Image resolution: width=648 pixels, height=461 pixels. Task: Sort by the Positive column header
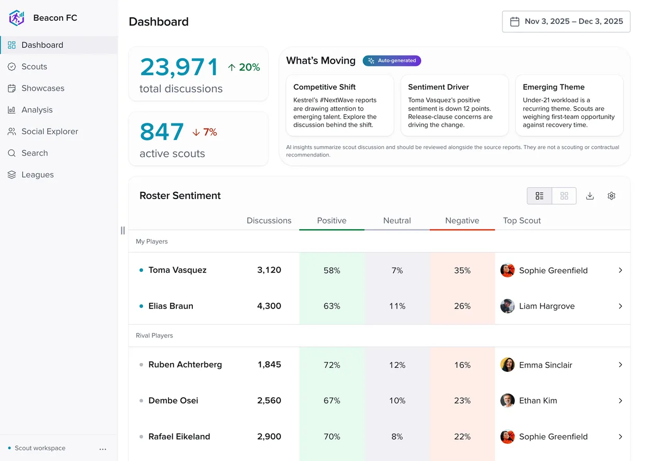332,220
